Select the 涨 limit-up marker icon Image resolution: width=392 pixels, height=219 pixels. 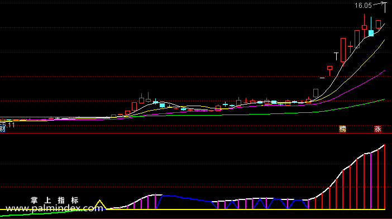[377, 129]
